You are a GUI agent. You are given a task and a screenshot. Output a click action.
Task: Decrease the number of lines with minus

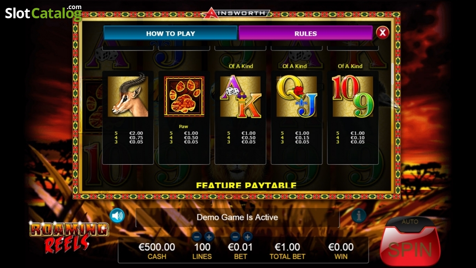[x=197, y=237]
